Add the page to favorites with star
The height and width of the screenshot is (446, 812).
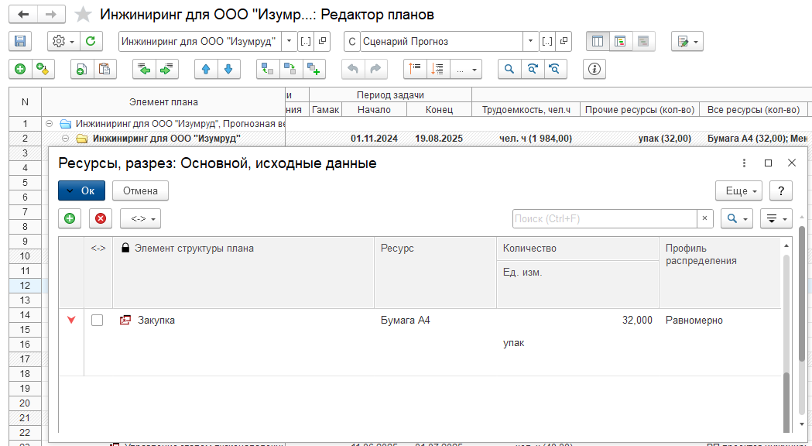coord(84,15)
